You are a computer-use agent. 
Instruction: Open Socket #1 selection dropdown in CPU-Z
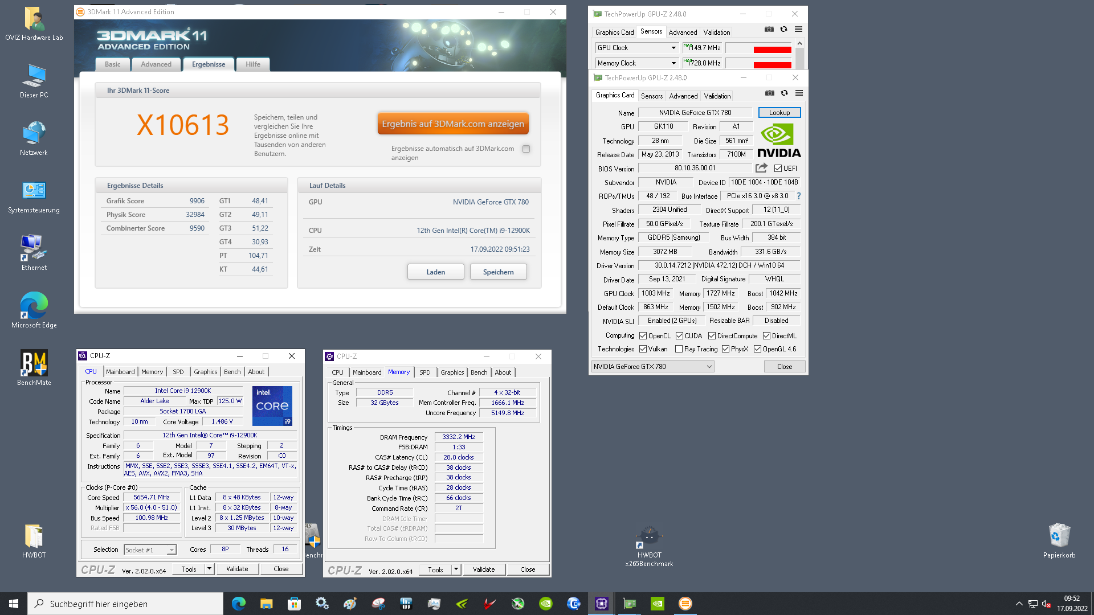click(150, 550)
